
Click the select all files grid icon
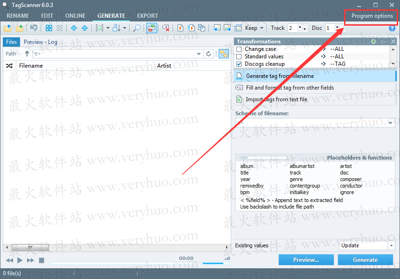(49, 28)
